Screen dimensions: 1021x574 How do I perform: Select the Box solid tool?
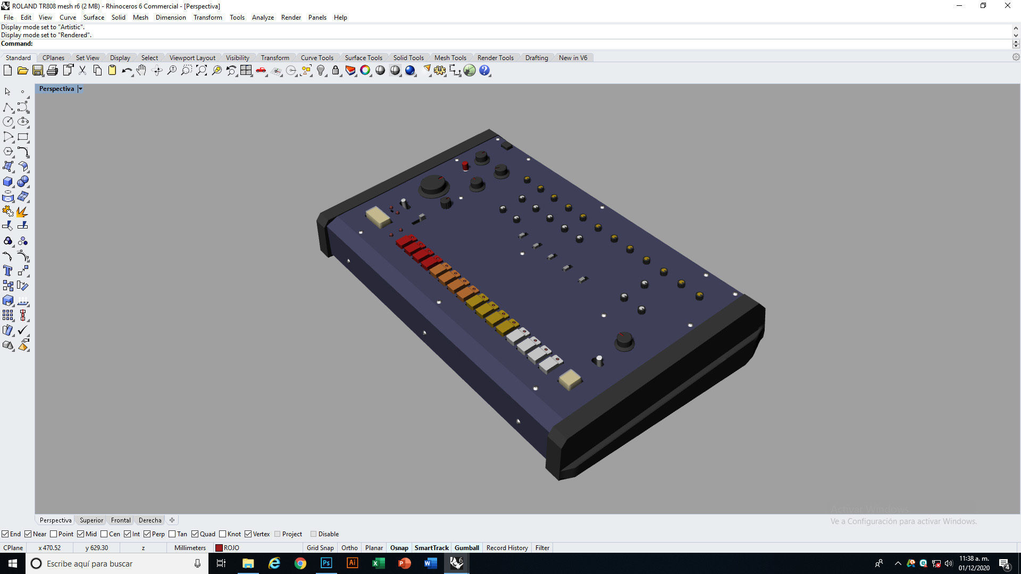click(x=8, y=181)
